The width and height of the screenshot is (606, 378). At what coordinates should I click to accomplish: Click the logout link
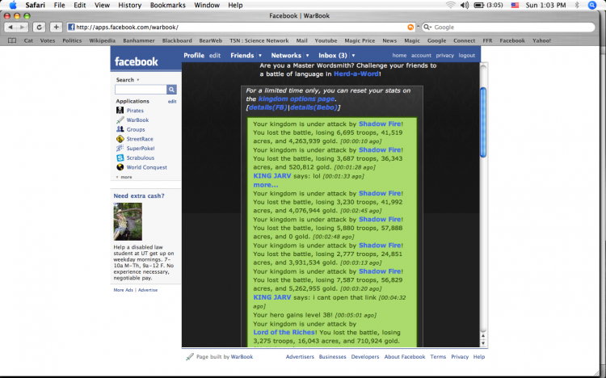(466, 56)
